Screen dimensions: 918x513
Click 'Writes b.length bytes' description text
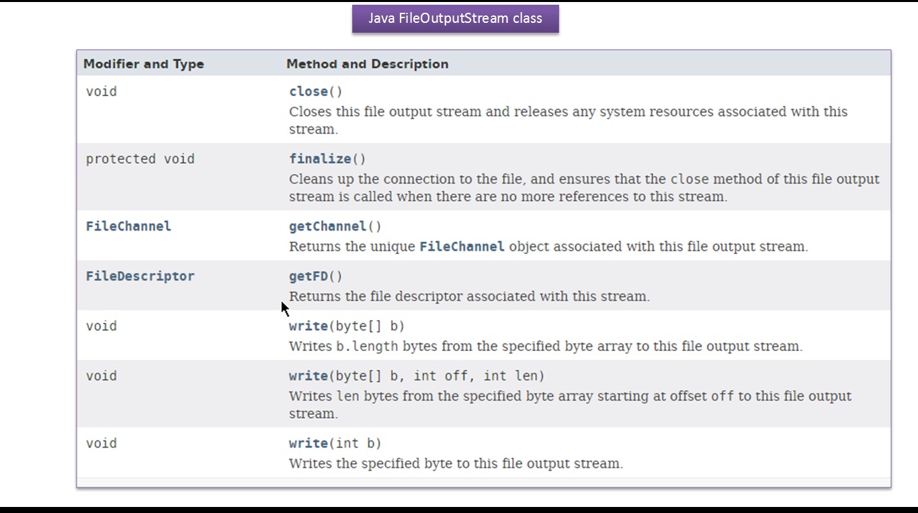(x=546, y=346)
